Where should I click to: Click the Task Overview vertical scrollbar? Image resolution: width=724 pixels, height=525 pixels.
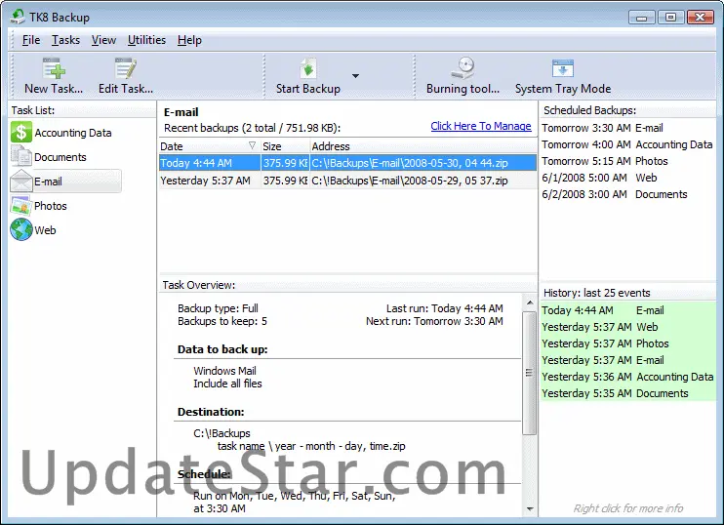pyautogui.click(x=530, y=371)
